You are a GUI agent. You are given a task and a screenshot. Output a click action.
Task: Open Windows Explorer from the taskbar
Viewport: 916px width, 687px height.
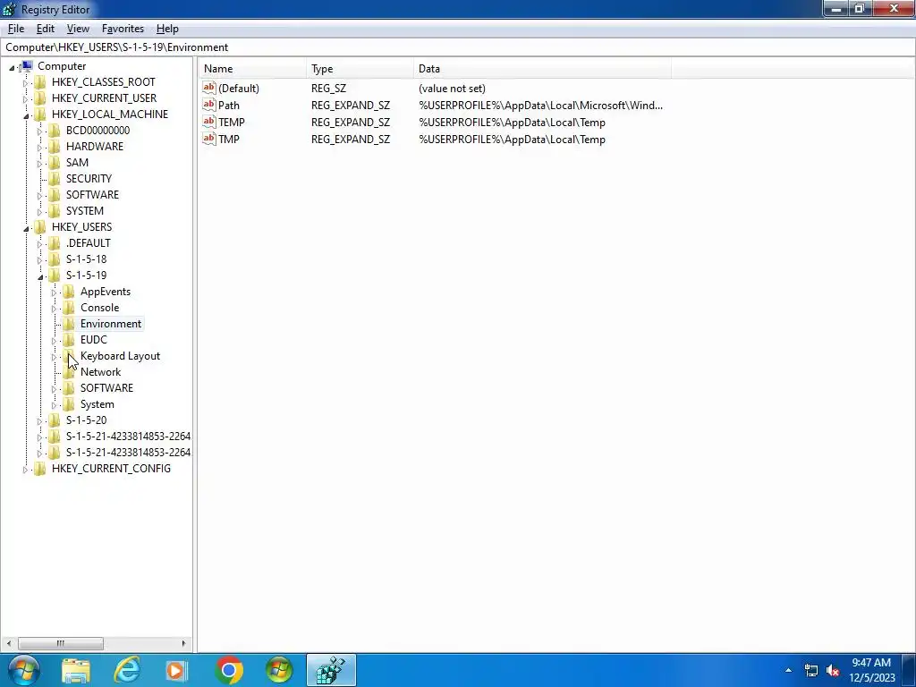coord(76,670)
